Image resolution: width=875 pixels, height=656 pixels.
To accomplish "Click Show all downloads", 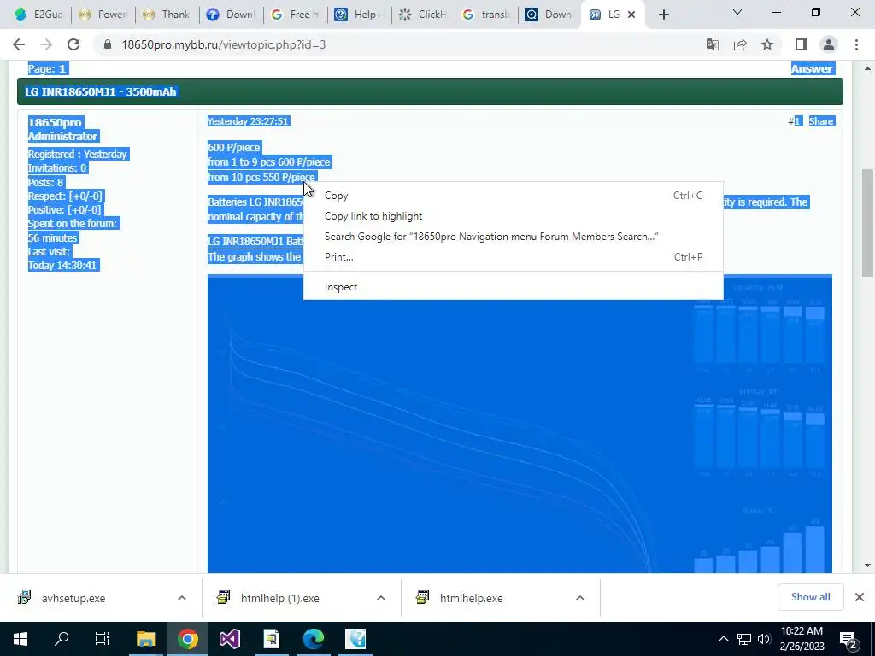I will point(810,597).
